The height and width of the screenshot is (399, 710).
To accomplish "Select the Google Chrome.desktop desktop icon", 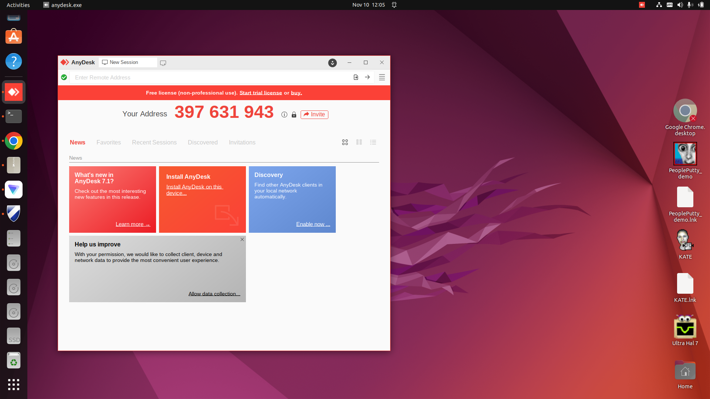I will (685, 117).
